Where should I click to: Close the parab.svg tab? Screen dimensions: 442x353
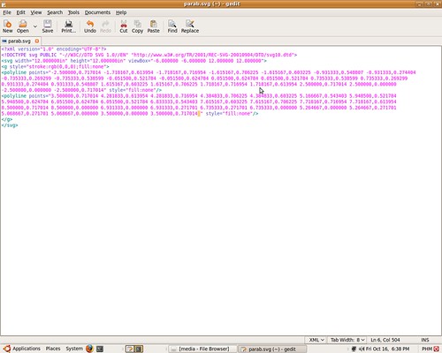37,41
